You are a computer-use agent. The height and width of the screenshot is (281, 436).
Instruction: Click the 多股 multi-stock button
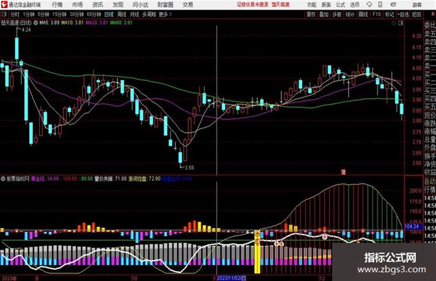point(337,14)
